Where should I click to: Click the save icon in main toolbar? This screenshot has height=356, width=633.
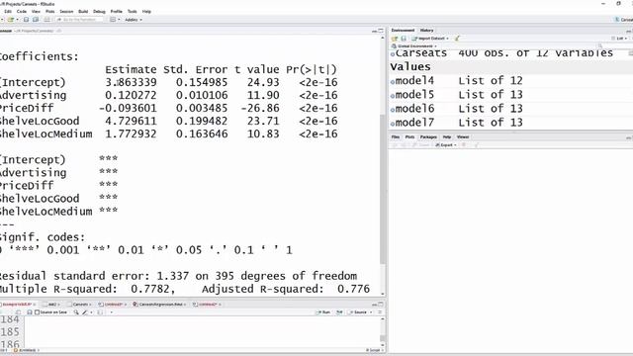tap(26, 20)
